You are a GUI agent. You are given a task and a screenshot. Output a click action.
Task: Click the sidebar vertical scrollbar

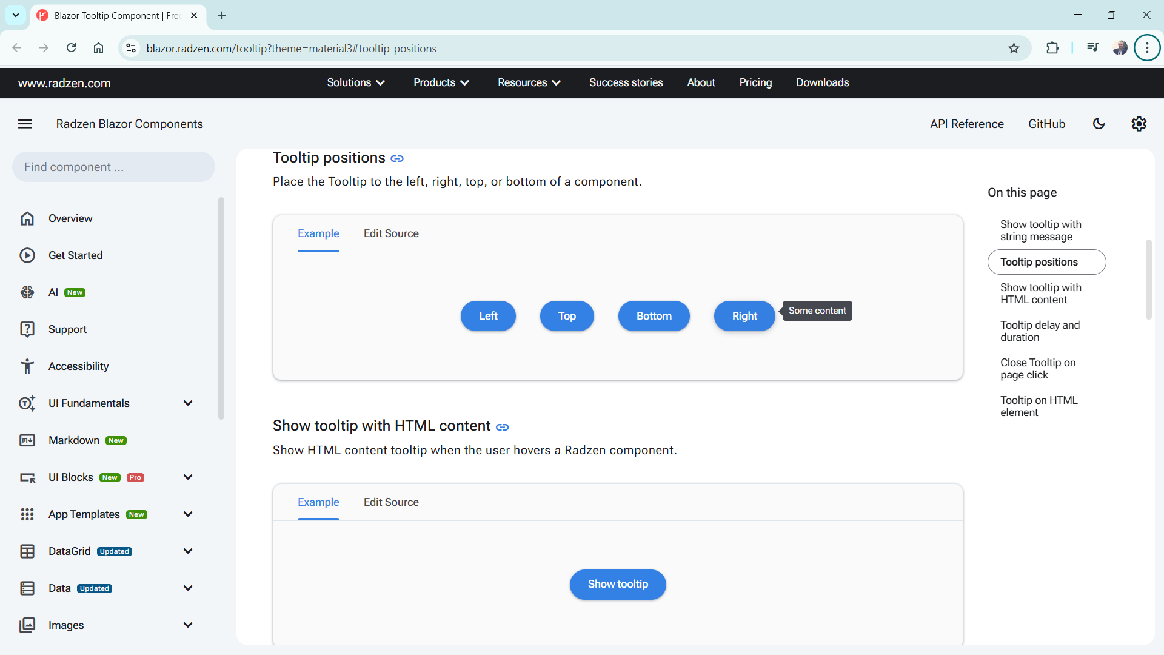coord(221,308)
